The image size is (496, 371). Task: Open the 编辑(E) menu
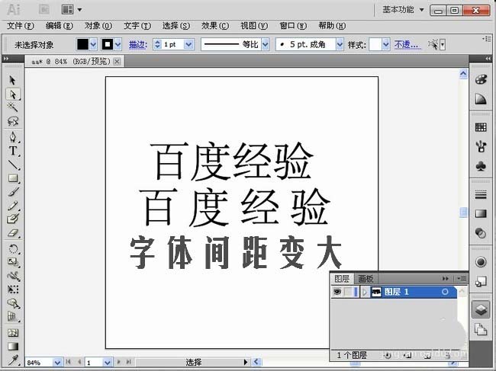(x=60, y=26)
